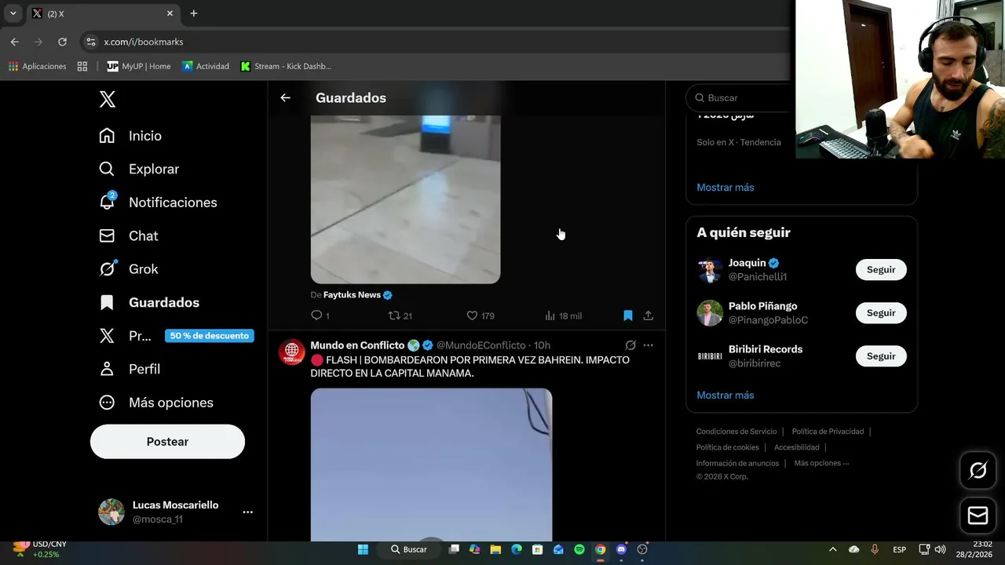The width and height of the screenshot is (1005, 565).
Task: Open the Premium item with discount badge
Action: click(176, 336)
